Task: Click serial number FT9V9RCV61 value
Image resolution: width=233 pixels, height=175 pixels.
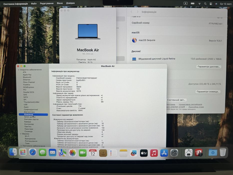Action: [216, 24]
